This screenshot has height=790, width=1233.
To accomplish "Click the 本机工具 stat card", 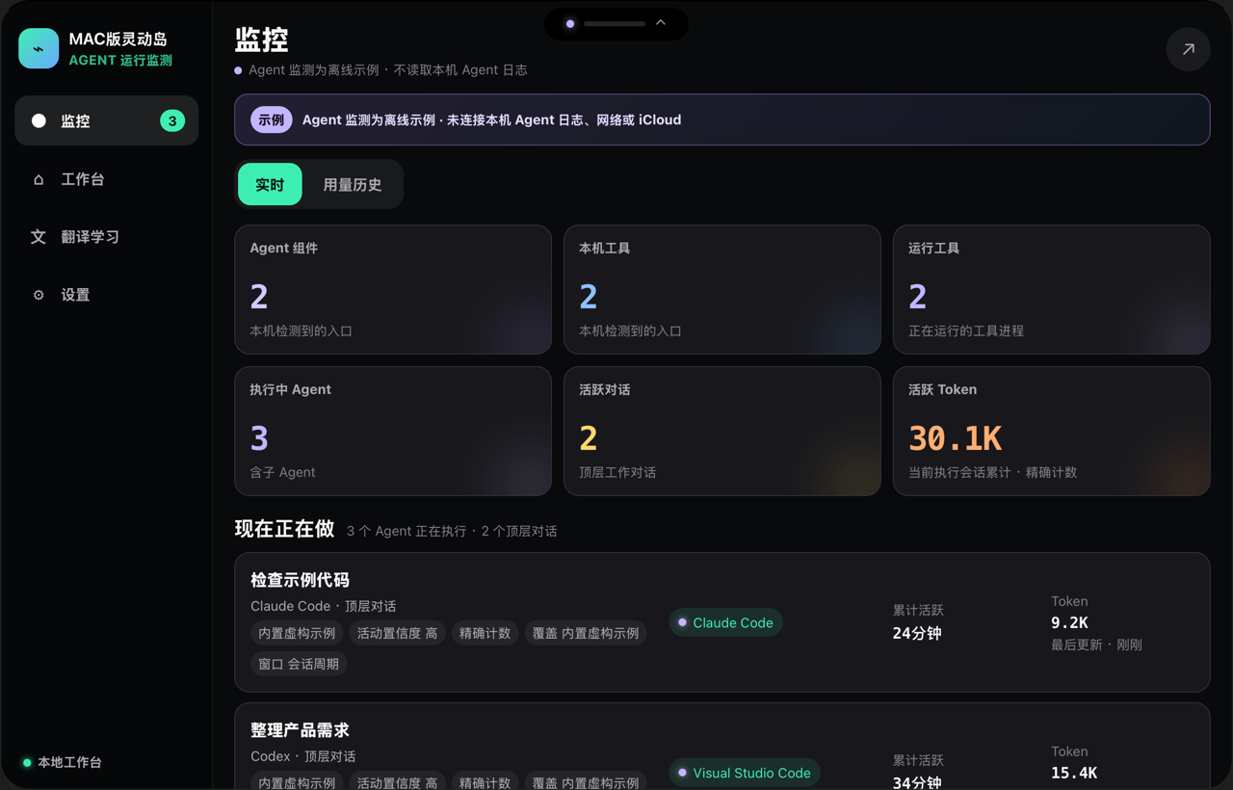I will 722,290.
